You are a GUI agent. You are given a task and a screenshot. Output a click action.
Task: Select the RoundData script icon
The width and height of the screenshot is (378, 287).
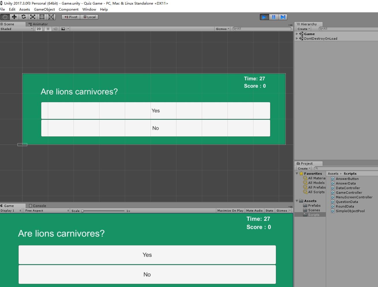point(333,206)
